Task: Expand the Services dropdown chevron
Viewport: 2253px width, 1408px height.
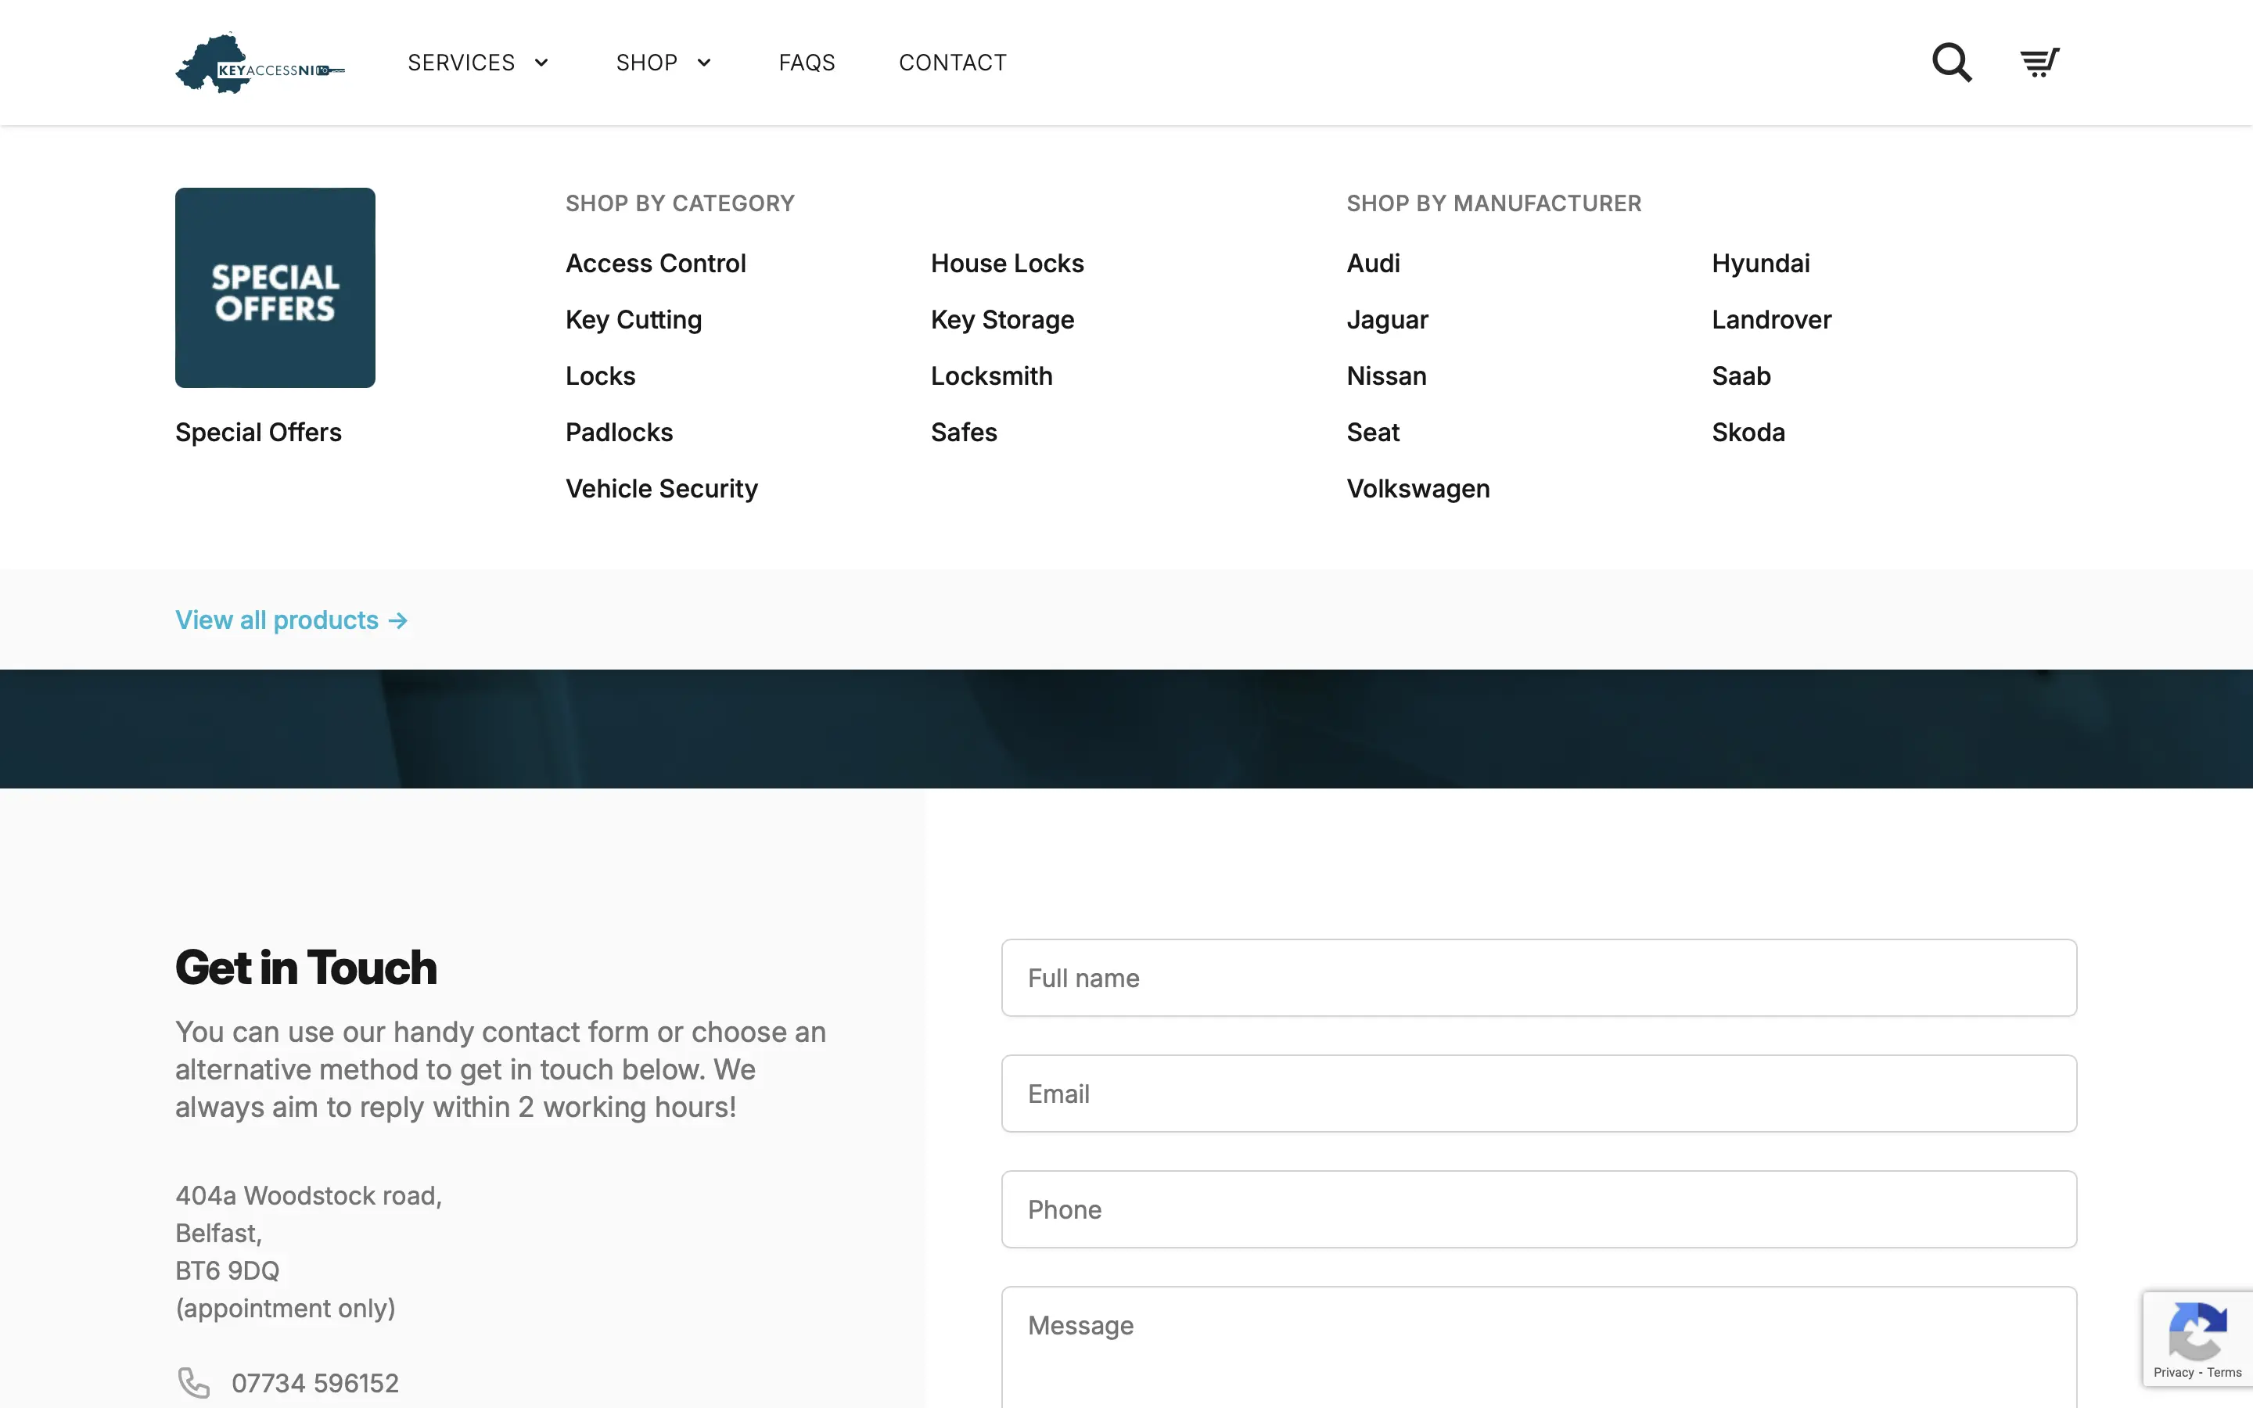Action: tap(542, 63)
